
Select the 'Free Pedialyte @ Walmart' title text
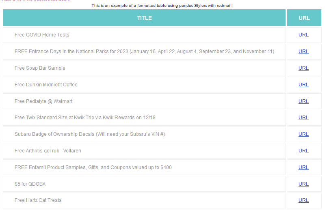tap(43, 101)
